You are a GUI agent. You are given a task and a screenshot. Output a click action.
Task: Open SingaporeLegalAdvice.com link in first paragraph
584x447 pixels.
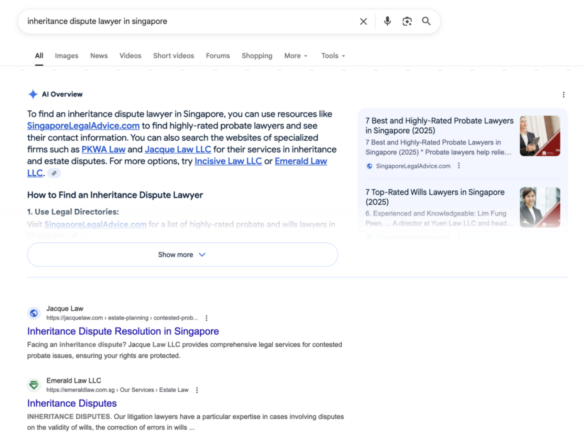coord(83,126)
